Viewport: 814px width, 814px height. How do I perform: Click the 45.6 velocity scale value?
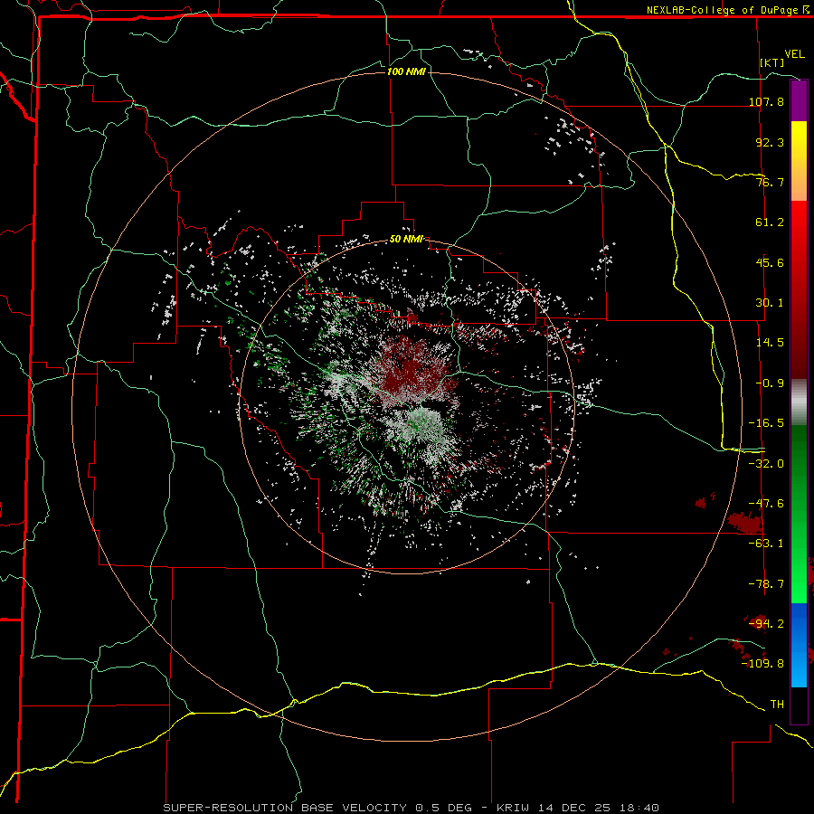click(770, 262)
